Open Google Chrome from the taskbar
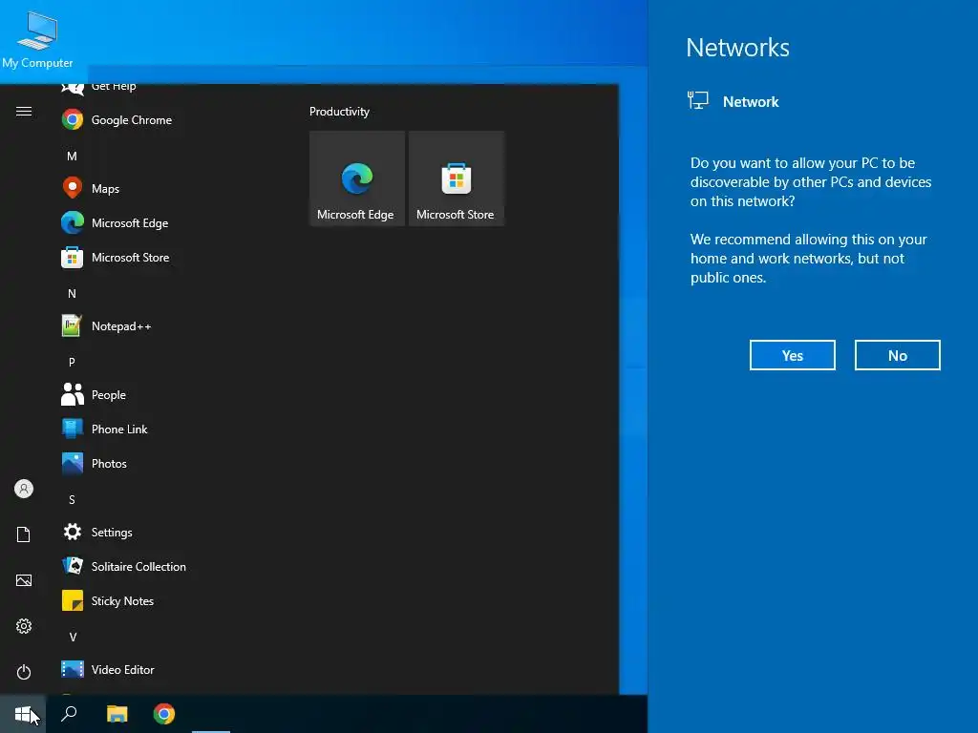 [164, 714]
